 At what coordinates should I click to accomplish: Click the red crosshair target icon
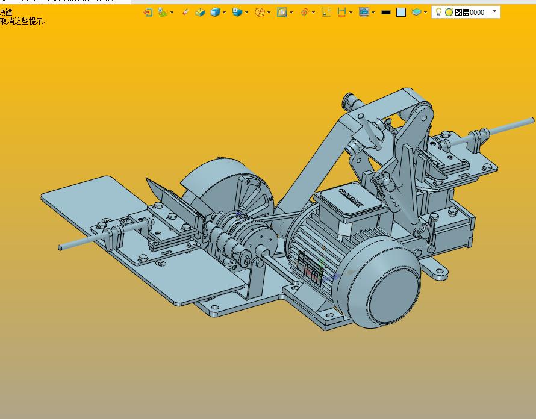[x=304, y=13]
